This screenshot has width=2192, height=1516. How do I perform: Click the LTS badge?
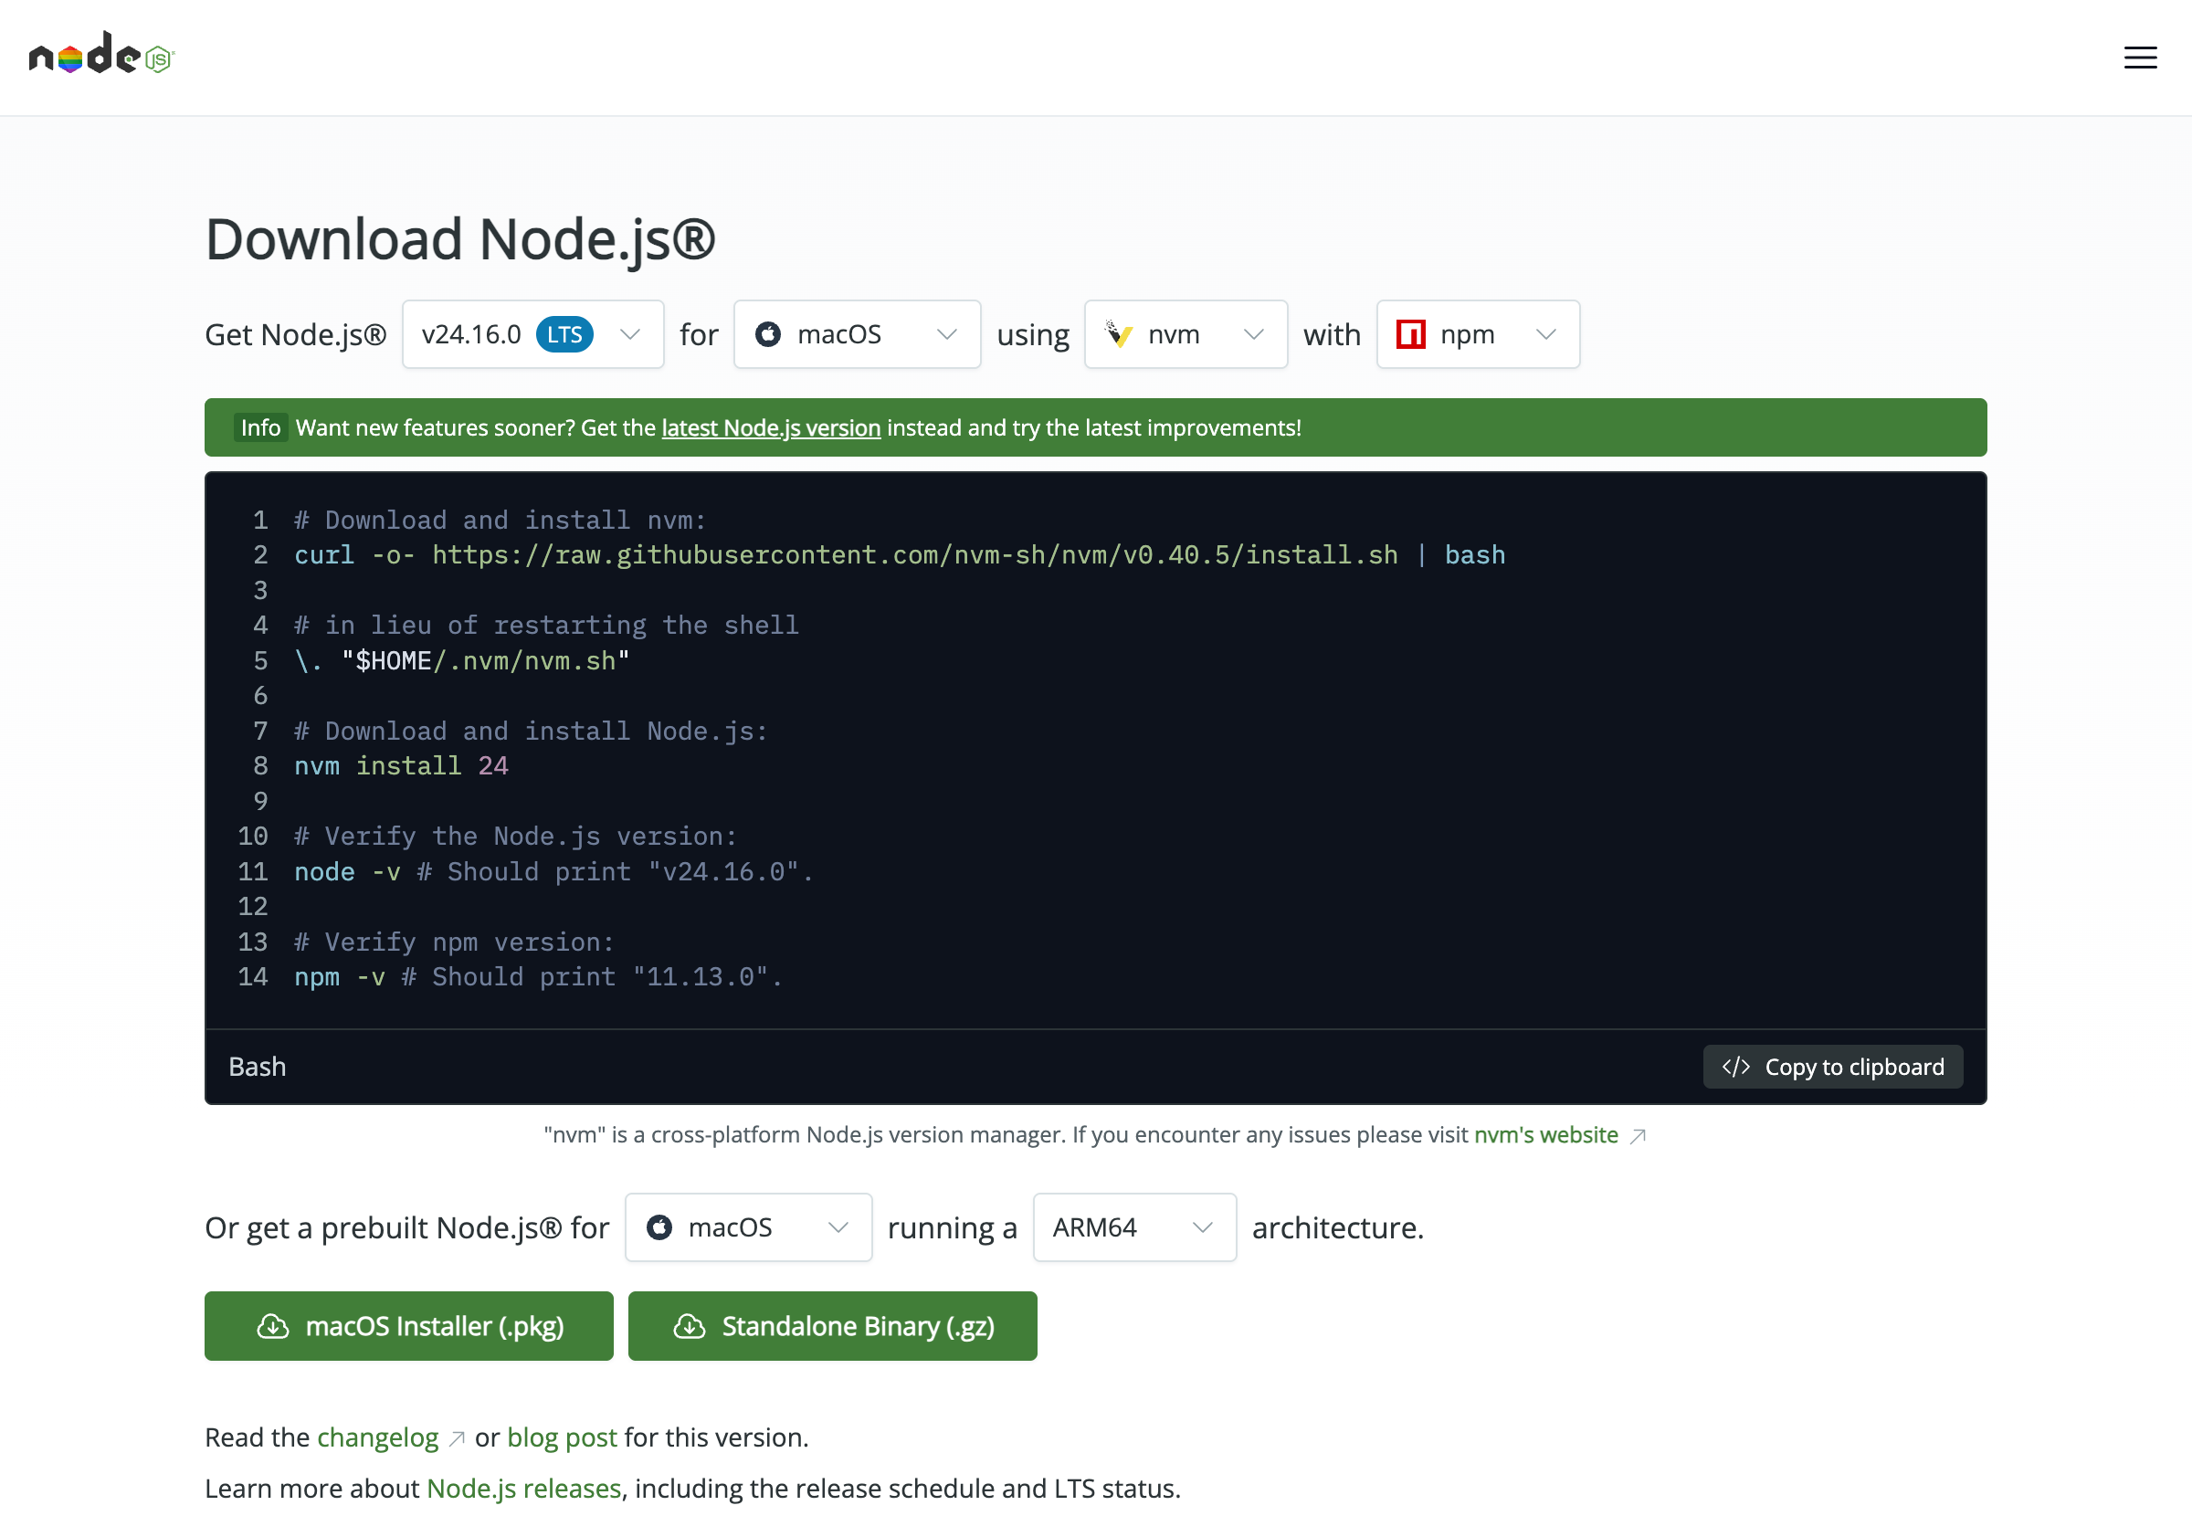tap(564, 334)
